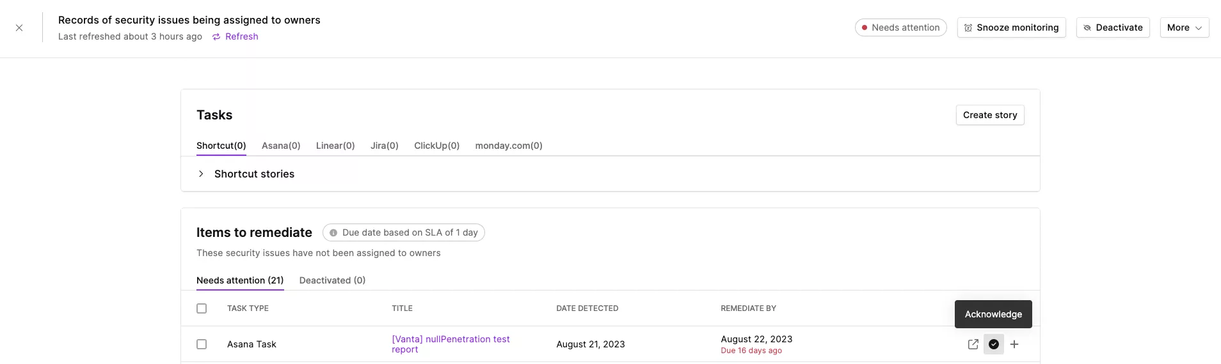Switch to ClickUp(0) tab
Screen dimensions: 1221x364
click(436, 146)
